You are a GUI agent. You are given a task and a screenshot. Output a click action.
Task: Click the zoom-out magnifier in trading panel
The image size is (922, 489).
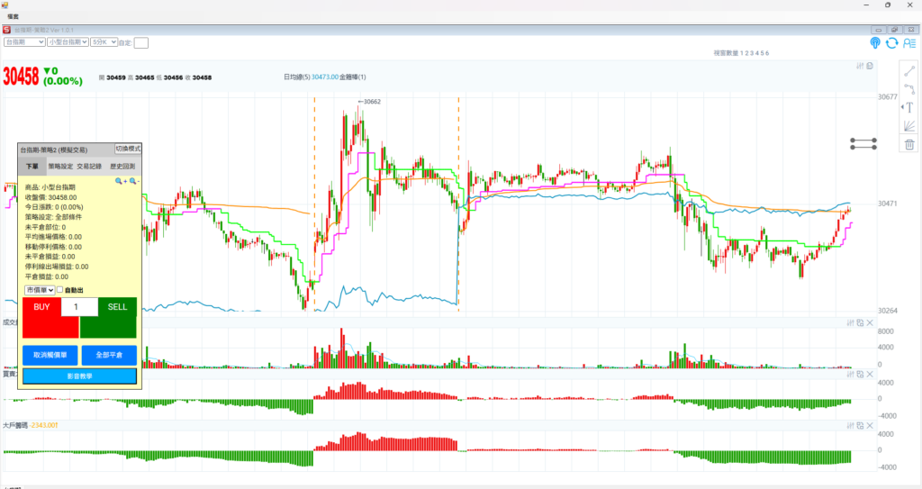(134, 181)
